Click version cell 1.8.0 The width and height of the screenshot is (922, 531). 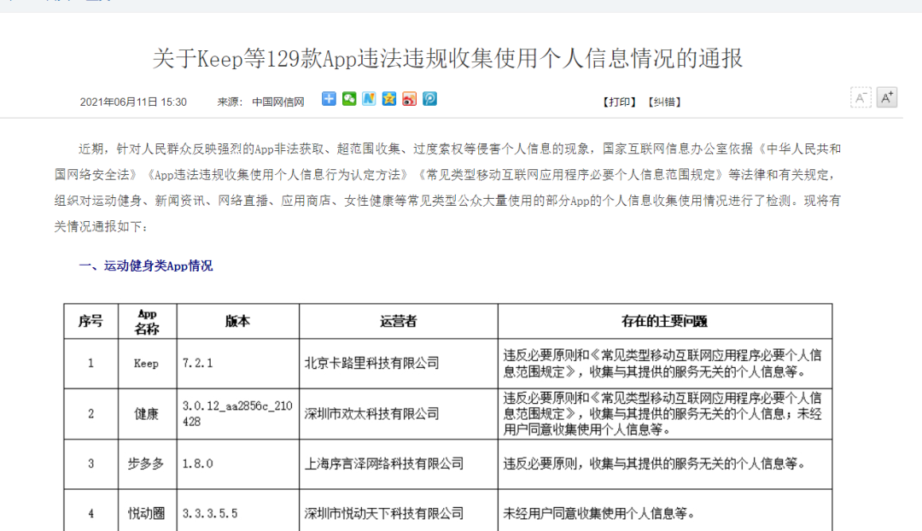(237, 464)
